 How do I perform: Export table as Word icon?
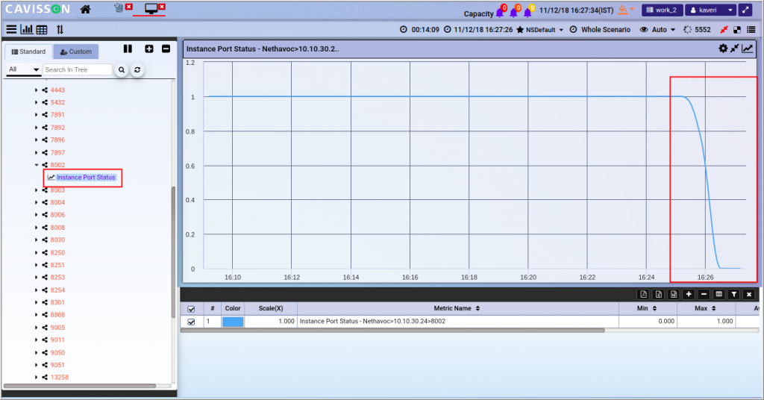point(674,294)
